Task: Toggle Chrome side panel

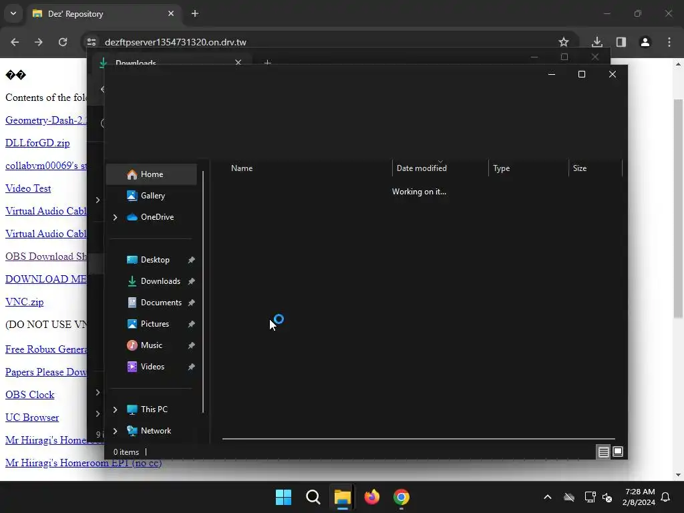Action: [621, 42]
